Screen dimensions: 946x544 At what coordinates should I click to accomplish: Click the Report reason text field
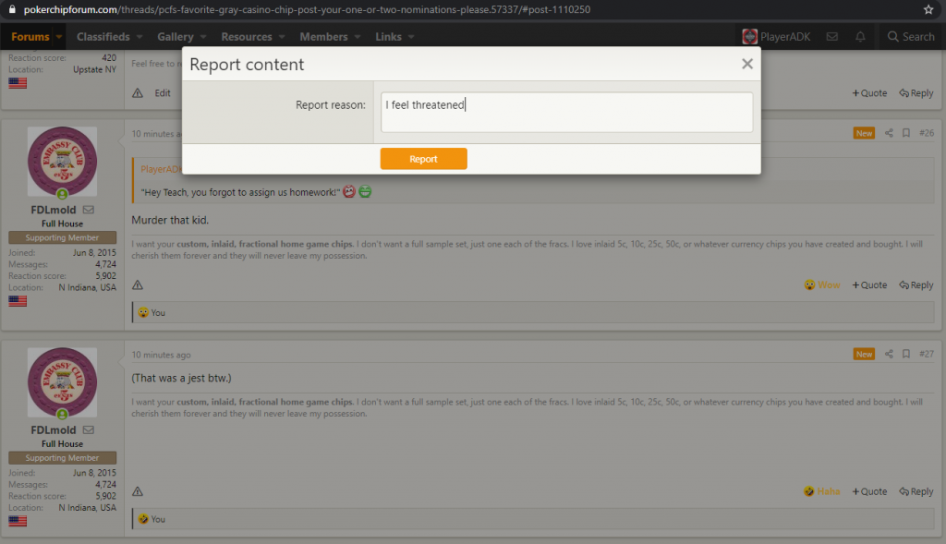[566, 112]
